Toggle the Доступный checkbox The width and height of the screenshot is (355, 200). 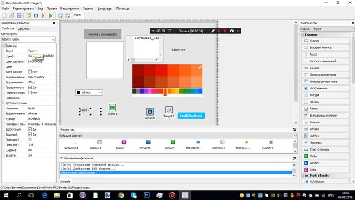click(x=29, y=129)
